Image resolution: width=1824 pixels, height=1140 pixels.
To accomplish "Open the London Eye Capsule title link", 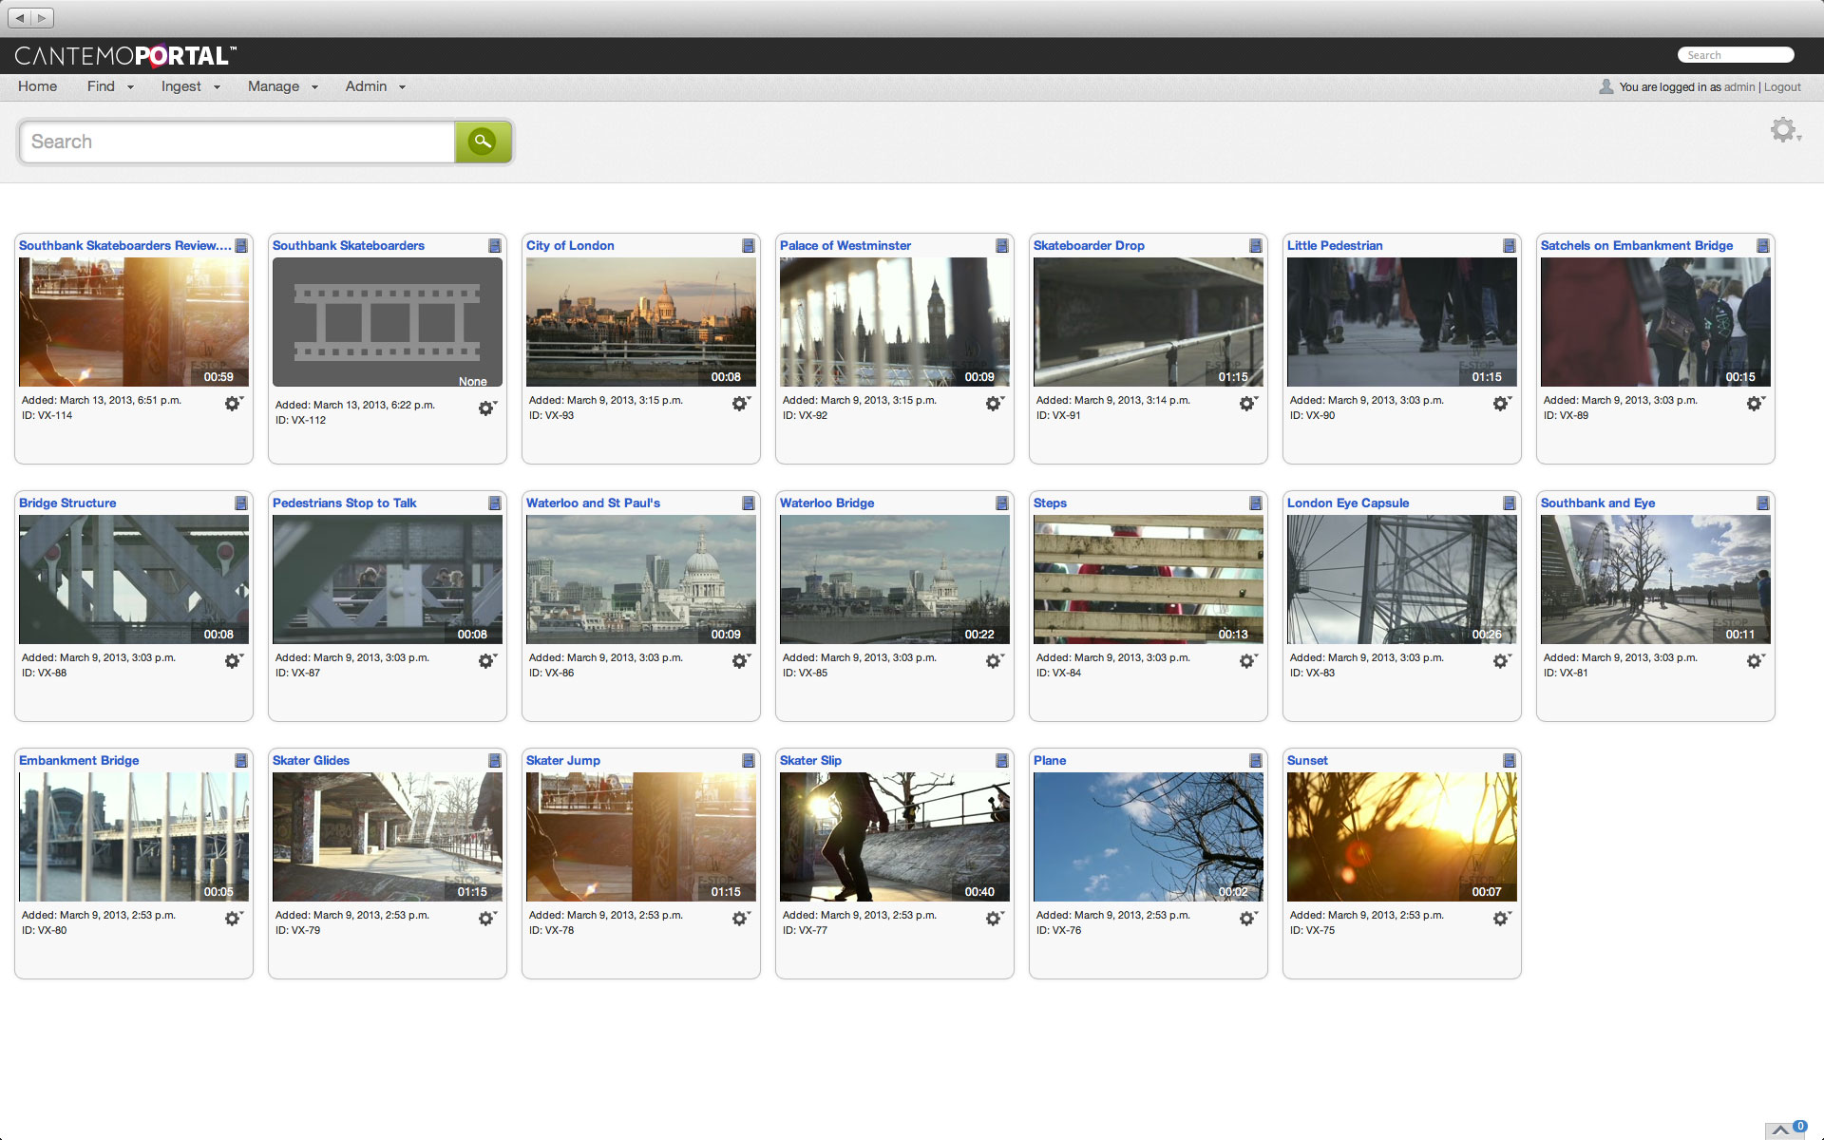I will pyautogui.click(x=1347, y=503).
